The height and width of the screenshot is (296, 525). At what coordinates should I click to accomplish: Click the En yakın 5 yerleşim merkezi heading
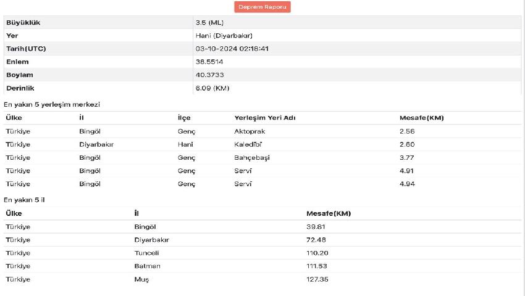(x=52, y=104)
